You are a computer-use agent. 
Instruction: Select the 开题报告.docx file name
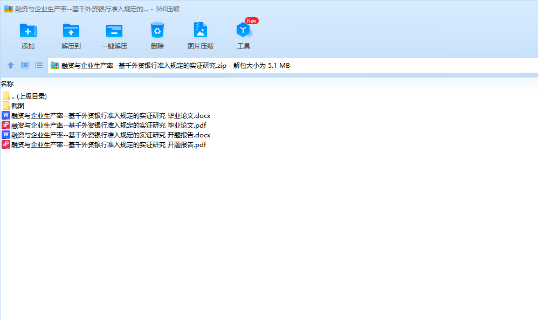[111, 135]
